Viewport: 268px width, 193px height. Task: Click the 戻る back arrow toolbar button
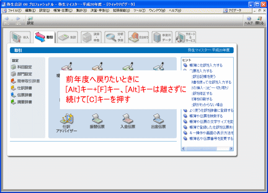(7, 21)
